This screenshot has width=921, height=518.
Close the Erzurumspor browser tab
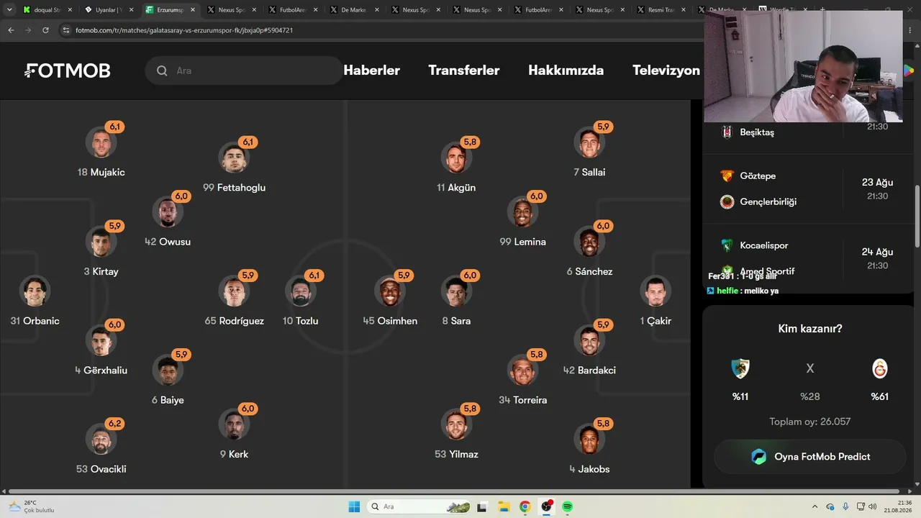click(192, 10)
